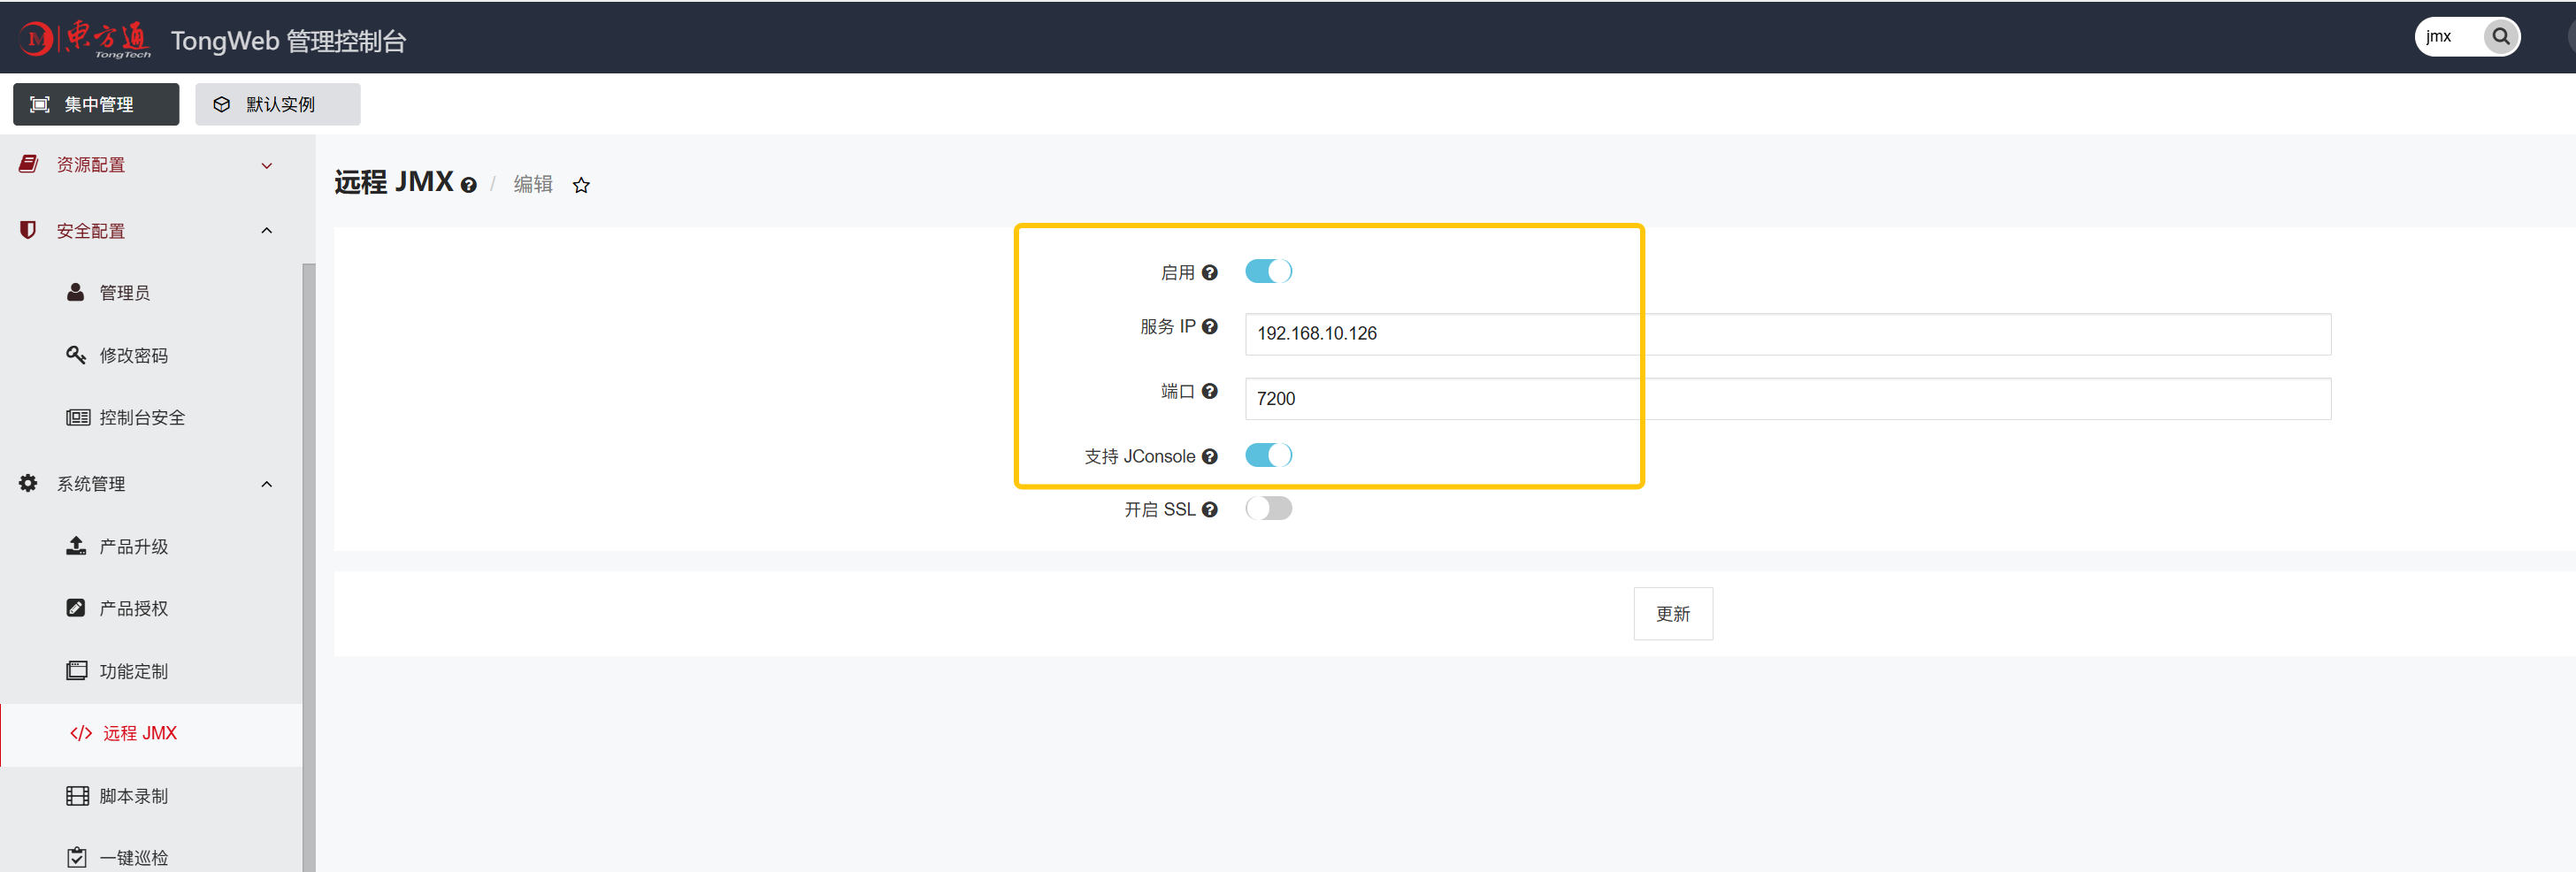Collapse the 安全配置 section
The height and width of the screenshot is (872, 2576).
(266, 230)
